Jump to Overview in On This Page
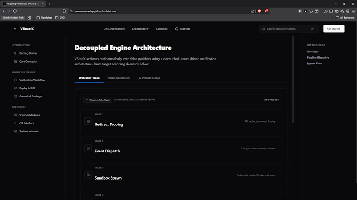 pos(312,52)
